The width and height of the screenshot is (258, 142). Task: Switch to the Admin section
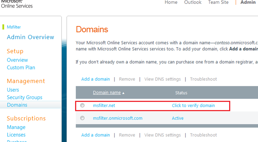pyautogui.click(x=248, y=2)
